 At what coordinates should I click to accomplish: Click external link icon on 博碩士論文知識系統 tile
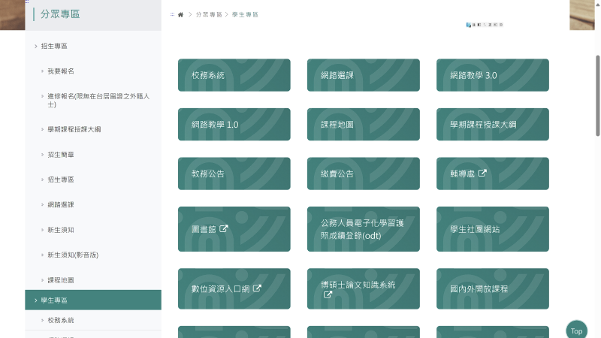[327, 295]
